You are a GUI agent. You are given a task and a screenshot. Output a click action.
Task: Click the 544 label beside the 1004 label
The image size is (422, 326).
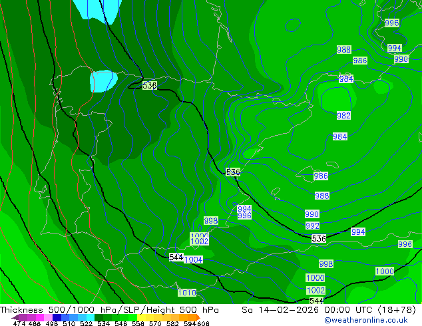pyautogui.click(x=176, y=257)
